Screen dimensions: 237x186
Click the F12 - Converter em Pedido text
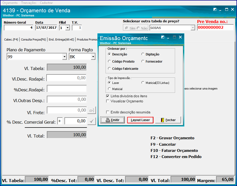(x=176, y=156)
